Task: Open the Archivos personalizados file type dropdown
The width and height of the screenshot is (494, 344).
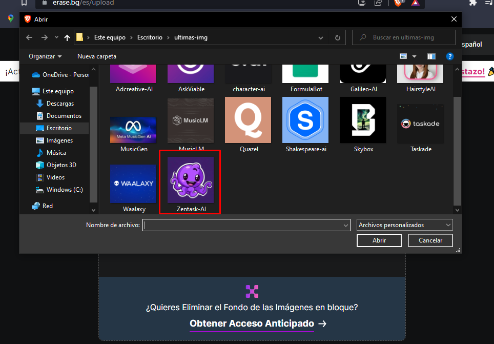Action: coord(404,225)
